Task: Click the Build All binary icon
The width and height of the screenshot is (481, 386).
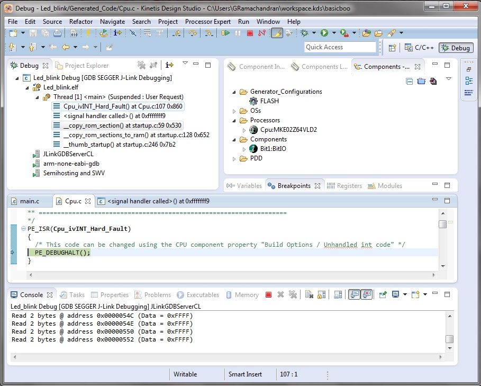Action: [x=74, y=33]
